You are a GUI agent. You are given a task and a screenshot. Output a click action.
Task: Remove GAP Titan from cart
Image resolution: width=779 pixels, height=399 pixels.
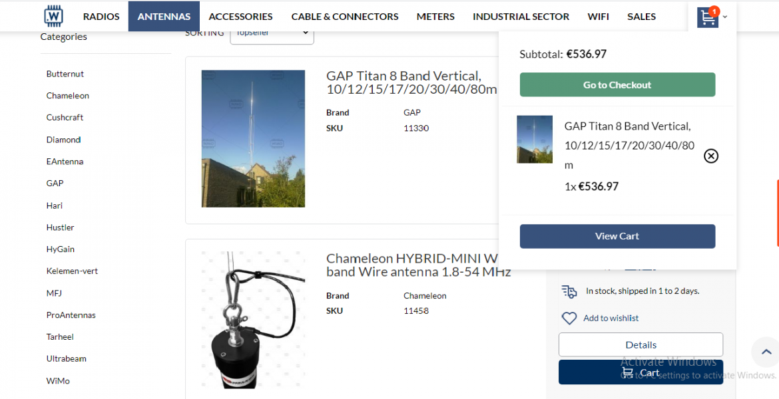711,156
